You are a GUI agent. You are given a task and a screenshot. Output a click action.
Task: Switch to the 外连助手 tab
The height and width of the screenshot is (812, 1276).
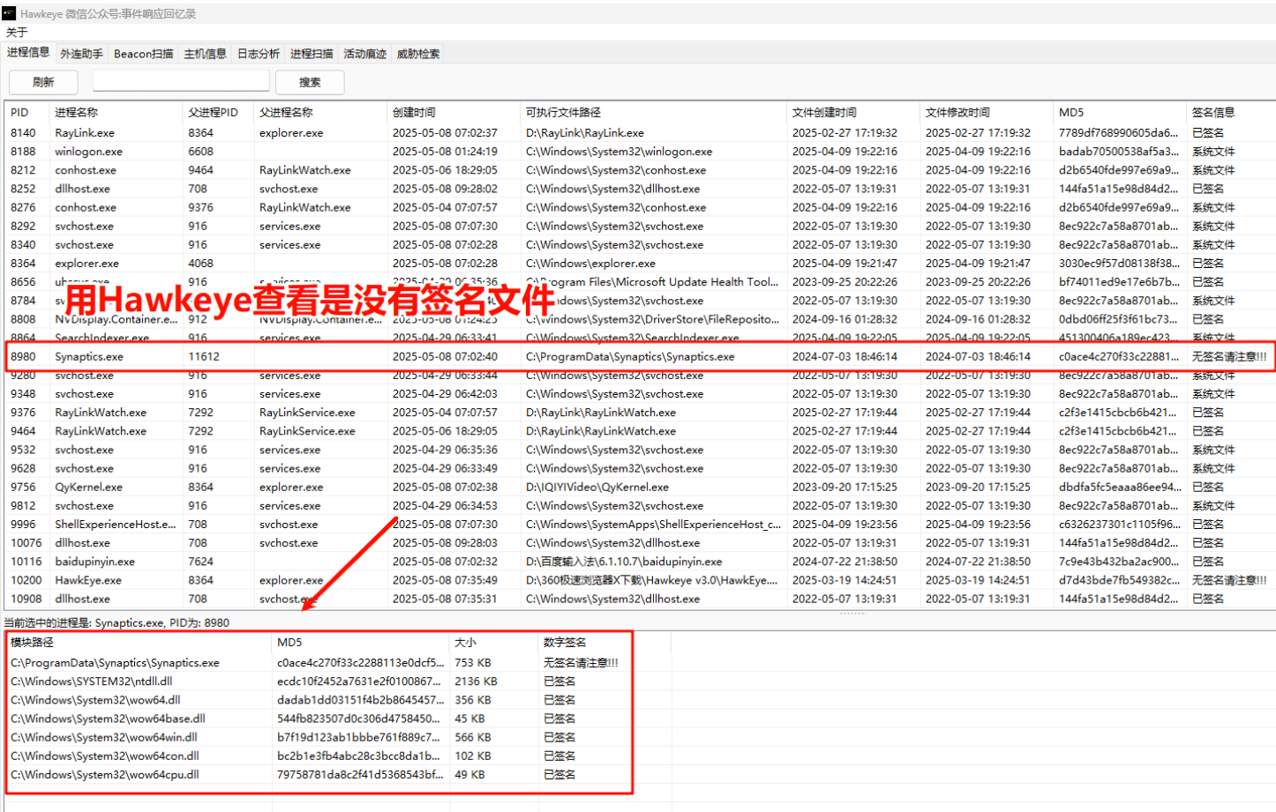[81, 54]
